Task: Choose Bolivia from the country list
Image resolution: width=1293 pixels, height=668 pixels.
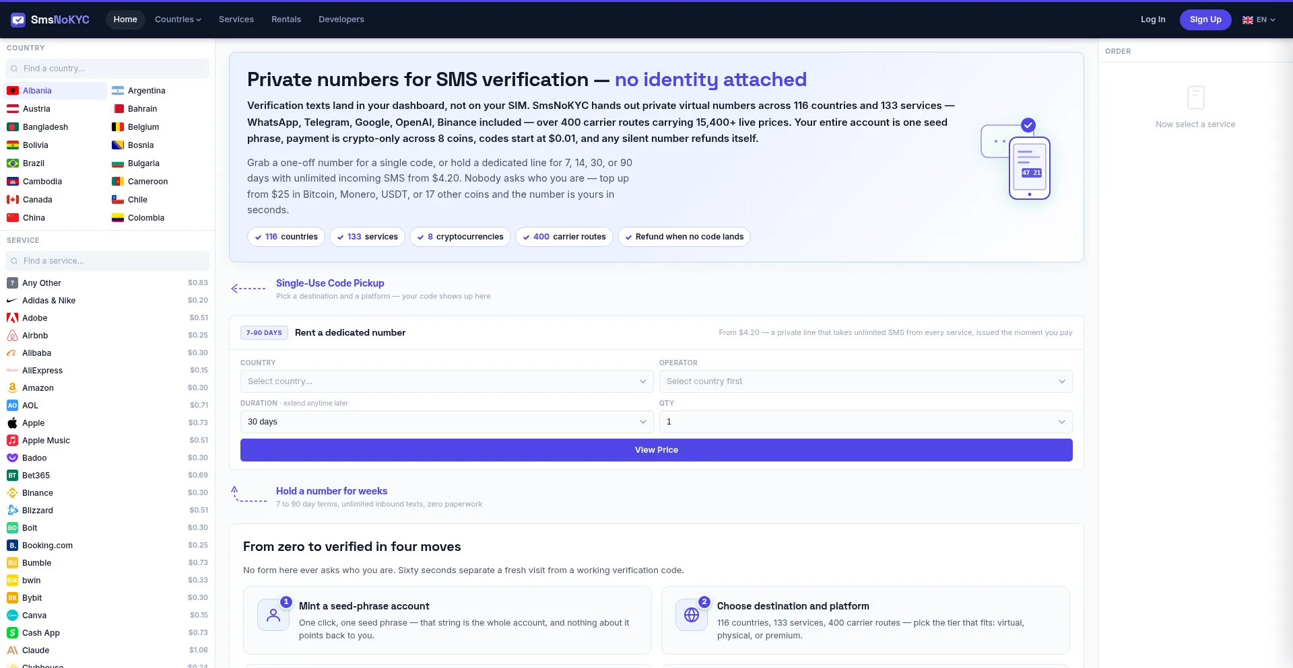Action: 55,145
